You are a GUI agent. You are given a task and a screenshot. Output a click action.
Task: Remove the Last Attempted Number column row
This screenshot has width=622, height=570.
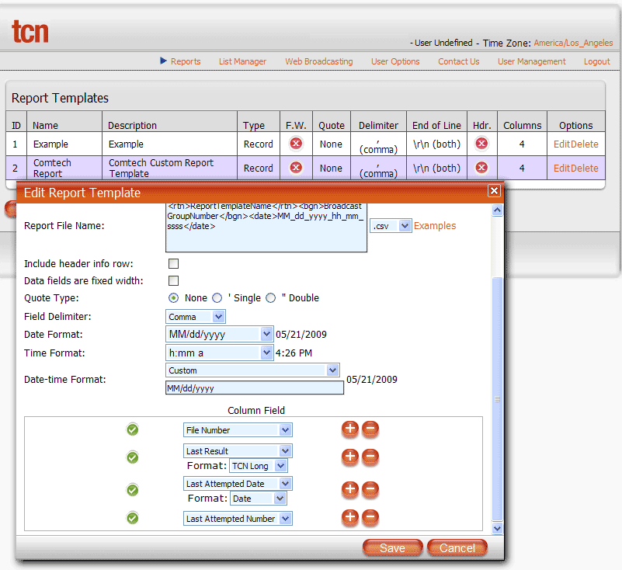(370, 518)
